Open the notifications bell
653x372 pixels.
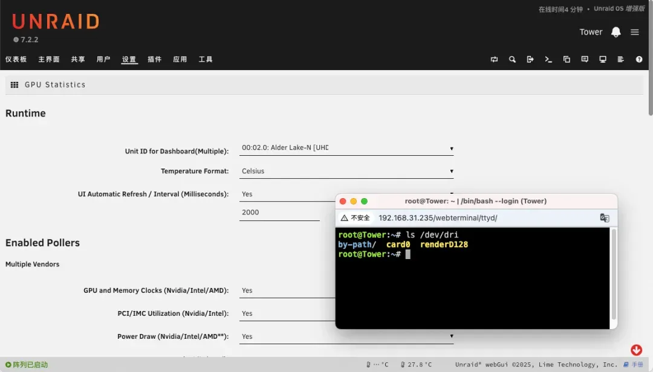[x=616, y=32]
